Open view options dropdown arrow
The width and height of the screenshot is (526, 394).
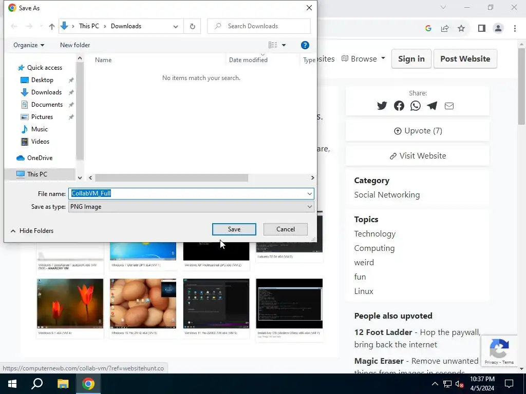tap(284, 45)
